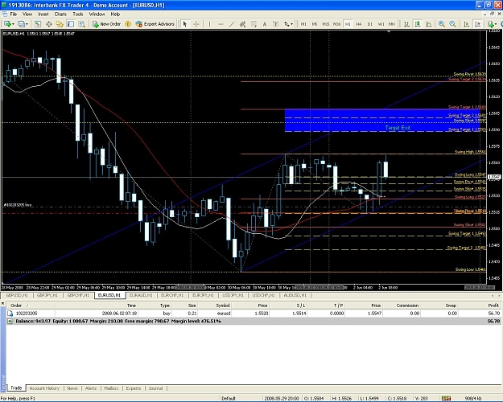The width and height of the screenshot is (503, 402).
Task: Switch chart to H4 timeframe
Action: point(359,24)
